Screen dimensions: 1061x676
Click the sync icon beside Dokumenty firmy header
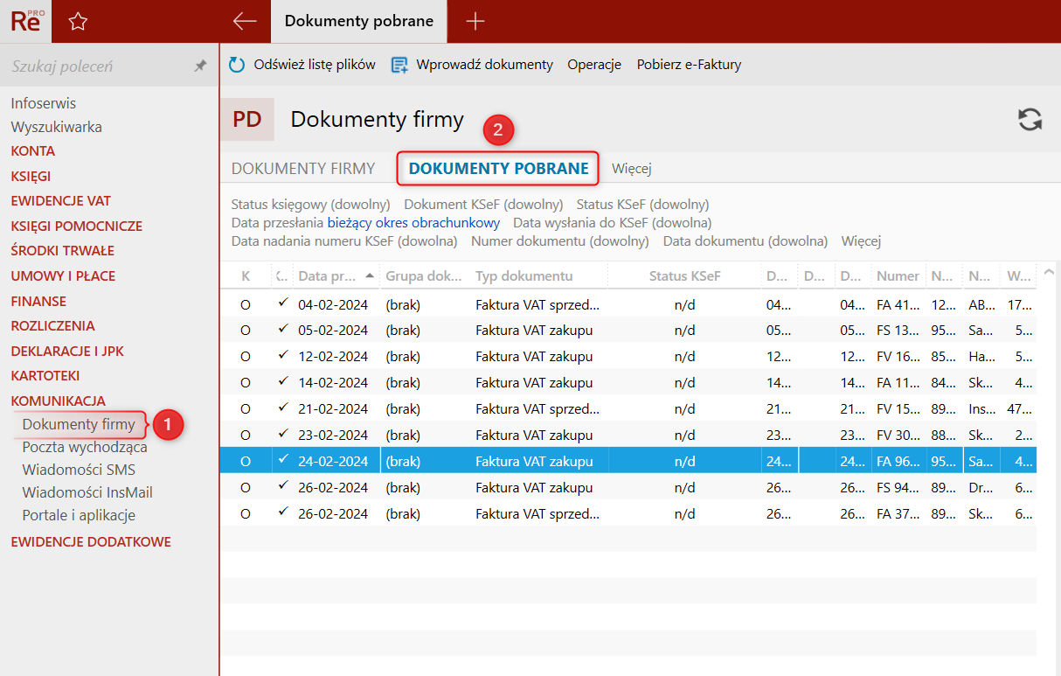click(x=1030, y=120)
